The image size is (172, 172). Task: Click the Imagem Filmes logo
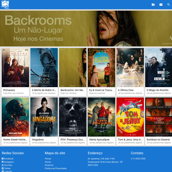click(5, 5)
